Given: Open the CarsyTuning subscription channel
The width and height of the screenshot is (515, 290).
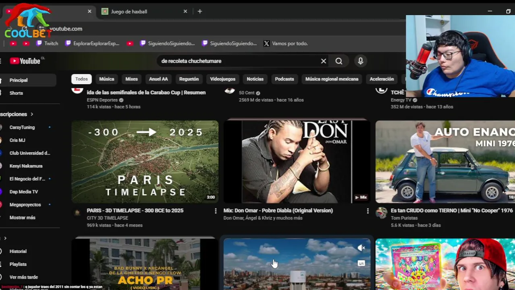Looking at the screenshot, I should (28, 127).
